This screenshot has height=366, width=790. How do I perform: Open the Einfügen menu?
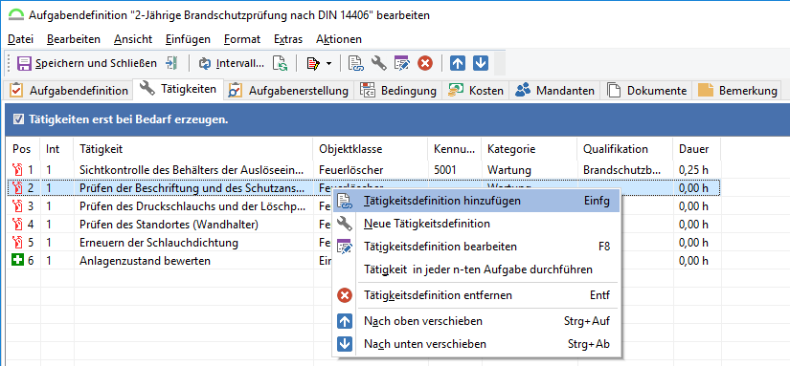tap(188, 39)
